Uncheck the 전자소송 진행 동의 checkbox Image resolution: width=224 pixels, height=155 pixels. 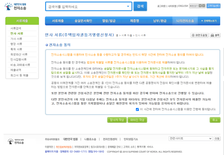pyautogui.click(x=137, y=109)
